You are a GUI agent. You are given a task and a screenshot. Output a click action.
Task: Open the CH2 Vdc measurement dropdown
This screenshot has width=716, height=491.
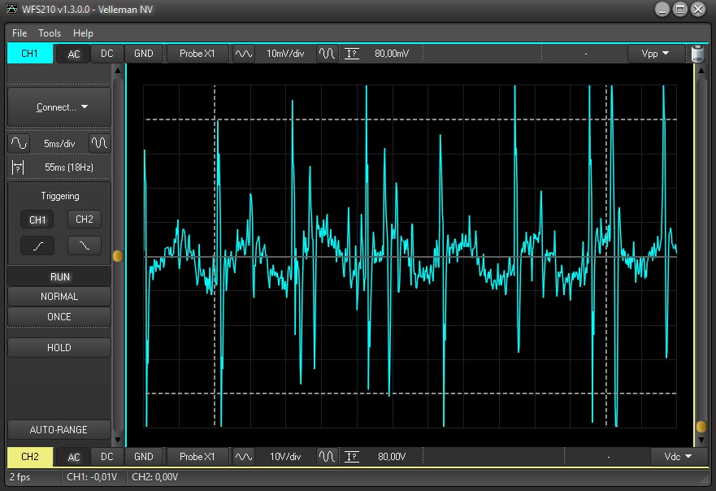click(x=678, y=456)
